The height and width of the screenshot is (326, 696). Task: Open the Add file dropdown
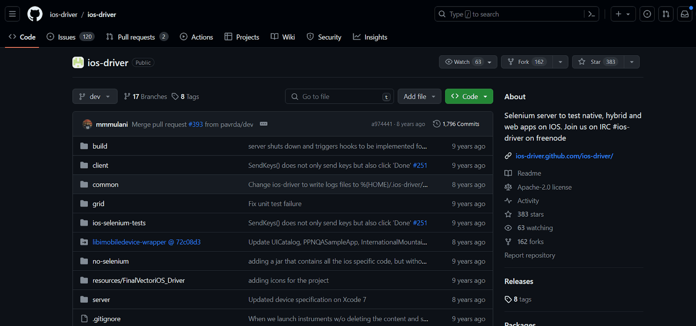click(419, 97)
